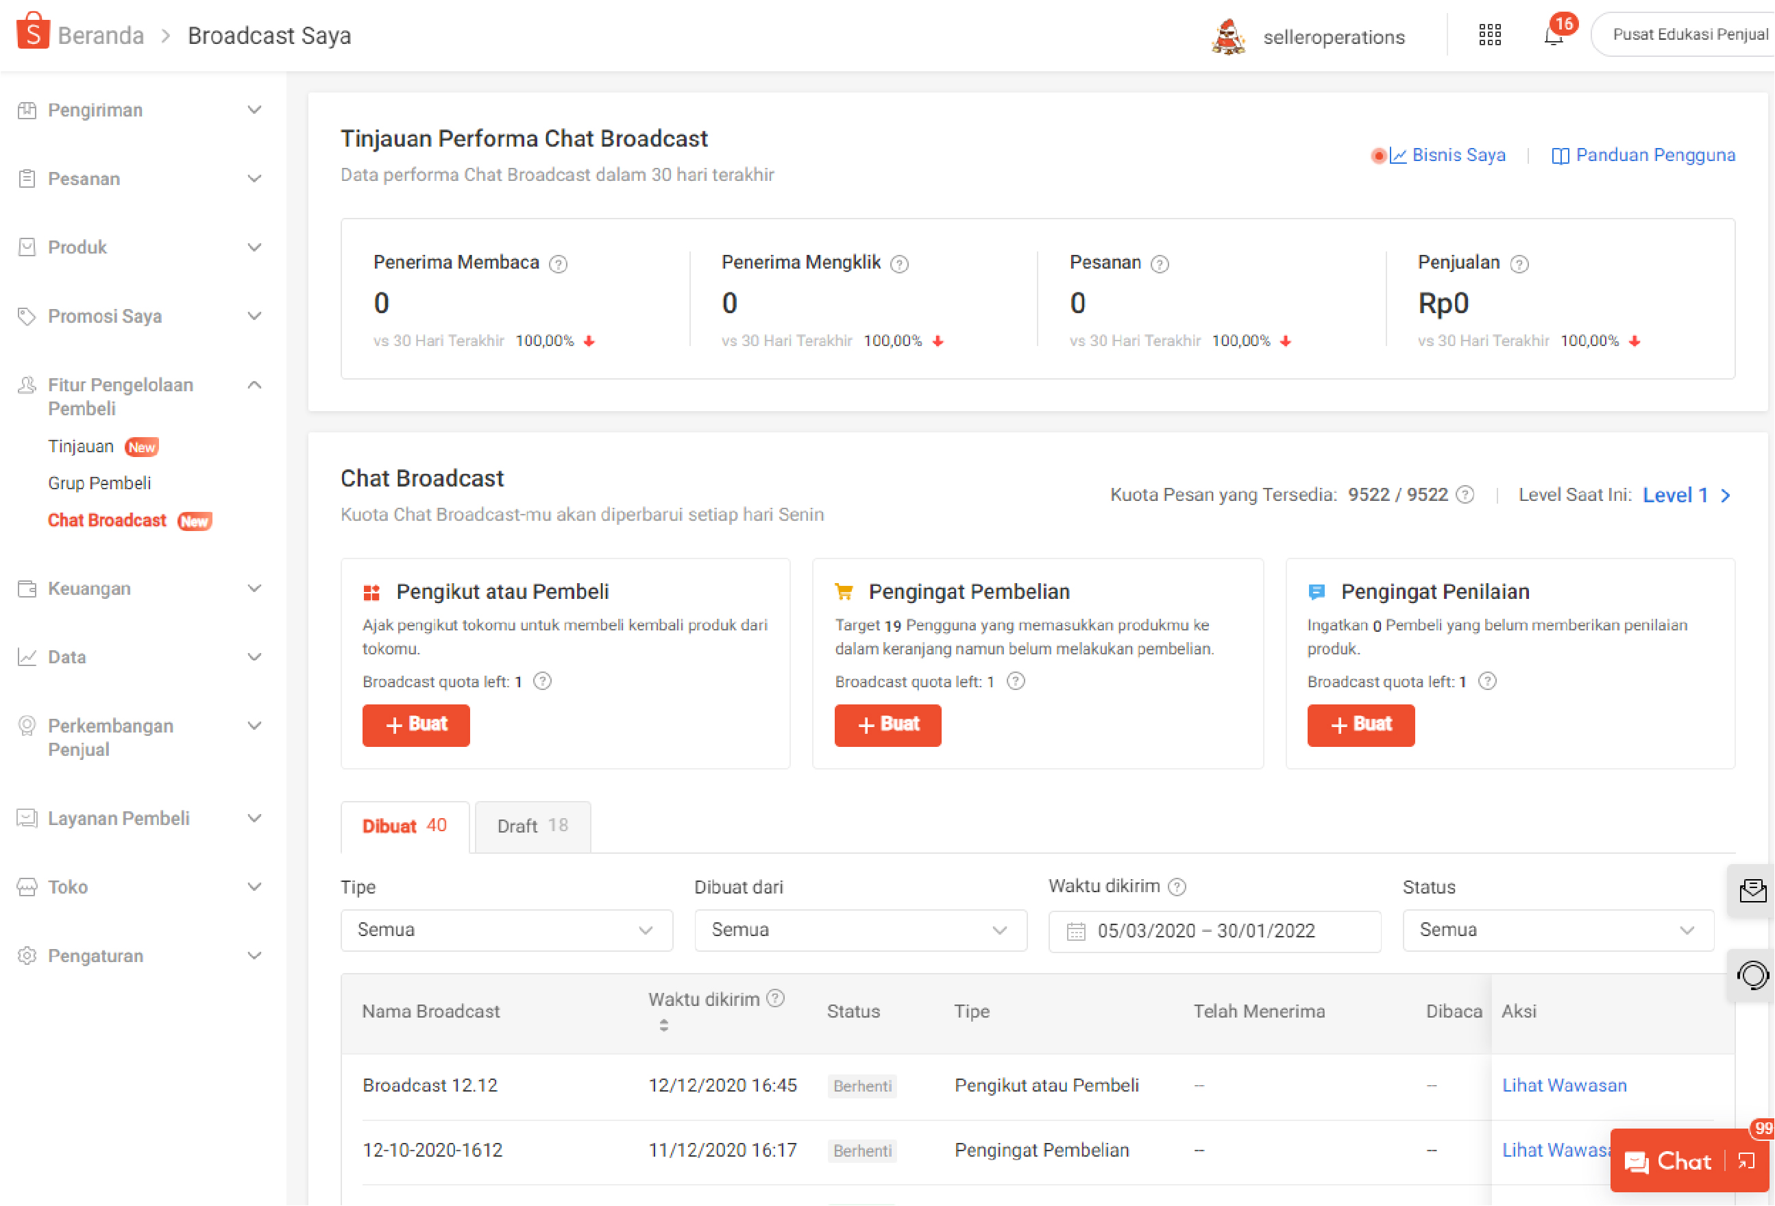This screenshot has height=1206, width=1775.
Task: Click the headset support side icon
Action: (x=1753, y=975)
